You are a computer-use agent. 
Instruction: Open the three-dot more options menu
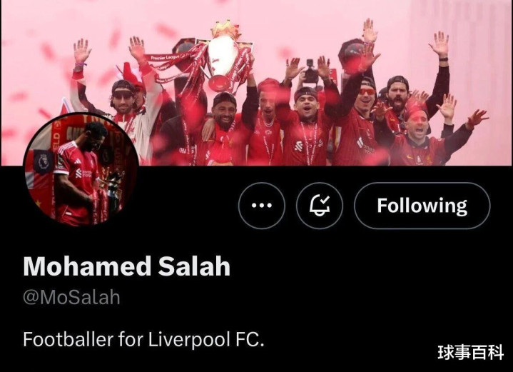tap(261, 206)
